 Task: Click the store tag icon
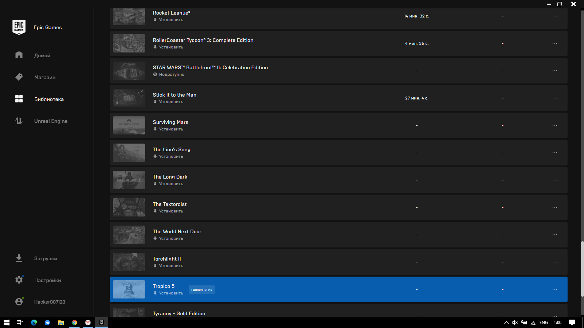coord(19,77)
